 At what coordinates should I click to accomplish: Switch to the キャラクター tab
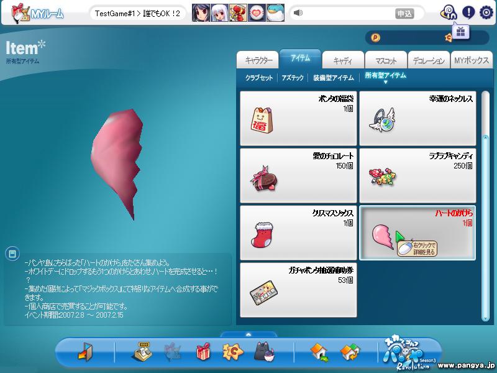pyautogui.click(x=258, y=60)
